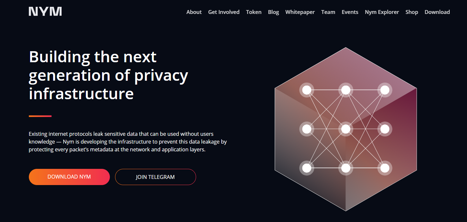467x222 pixels.
Task: Open the Token page
Action: pyautogui.click(x=253, y=12)
